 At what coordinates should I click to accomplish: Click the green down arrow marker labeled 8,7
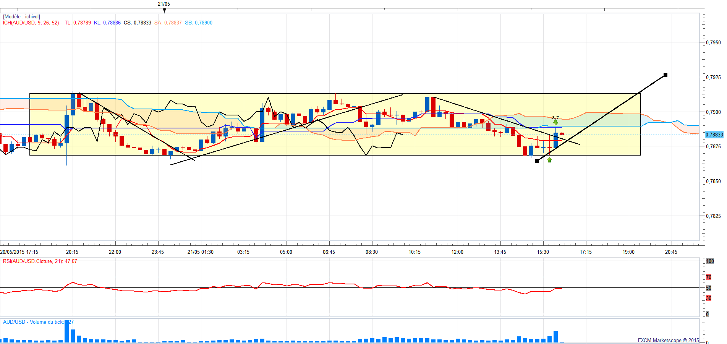click(555, 122)
